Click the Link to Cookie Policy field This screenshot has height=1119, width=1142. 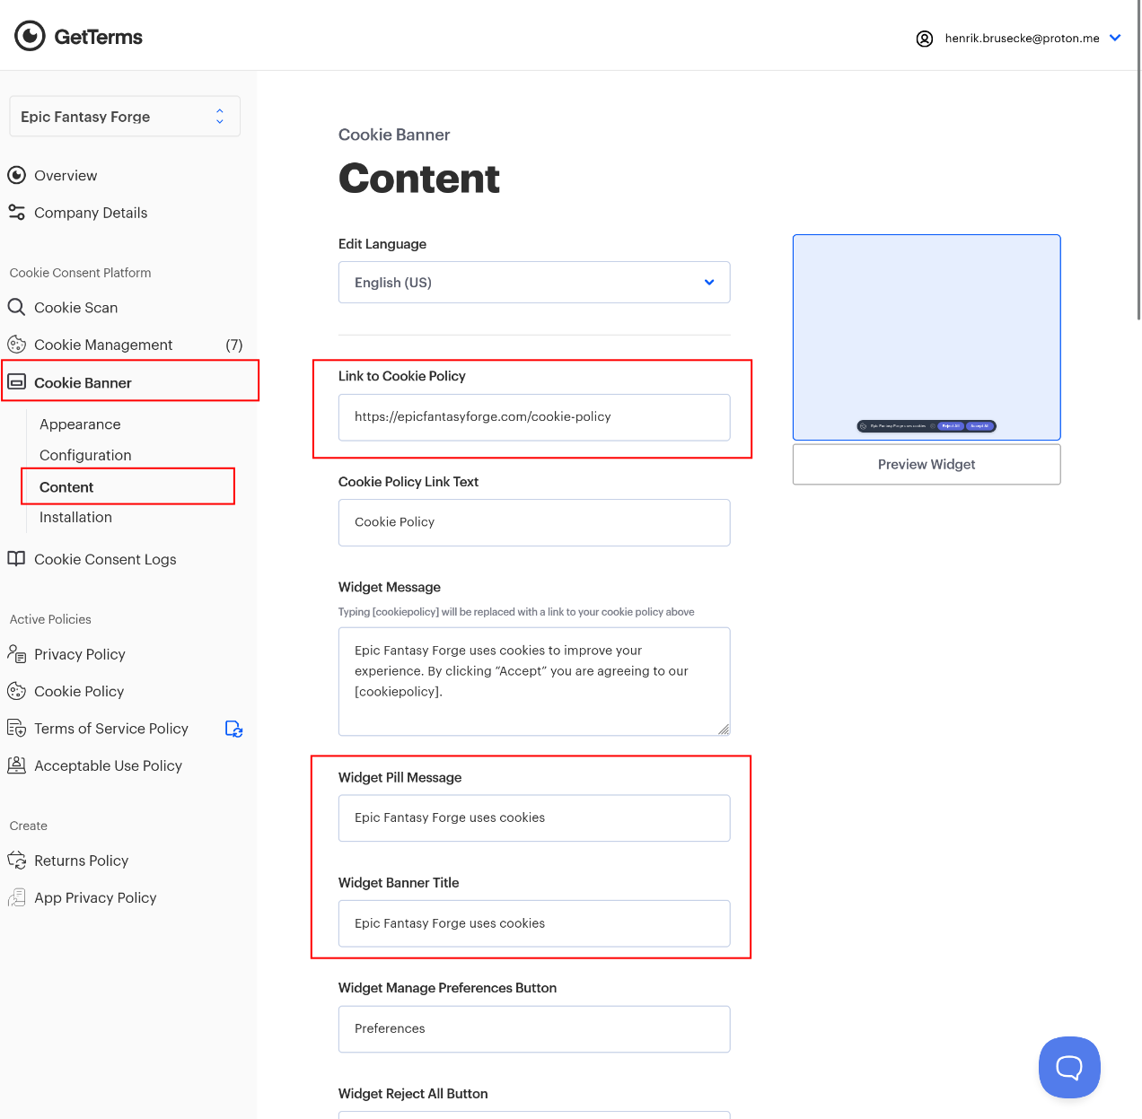pos(534,417)
